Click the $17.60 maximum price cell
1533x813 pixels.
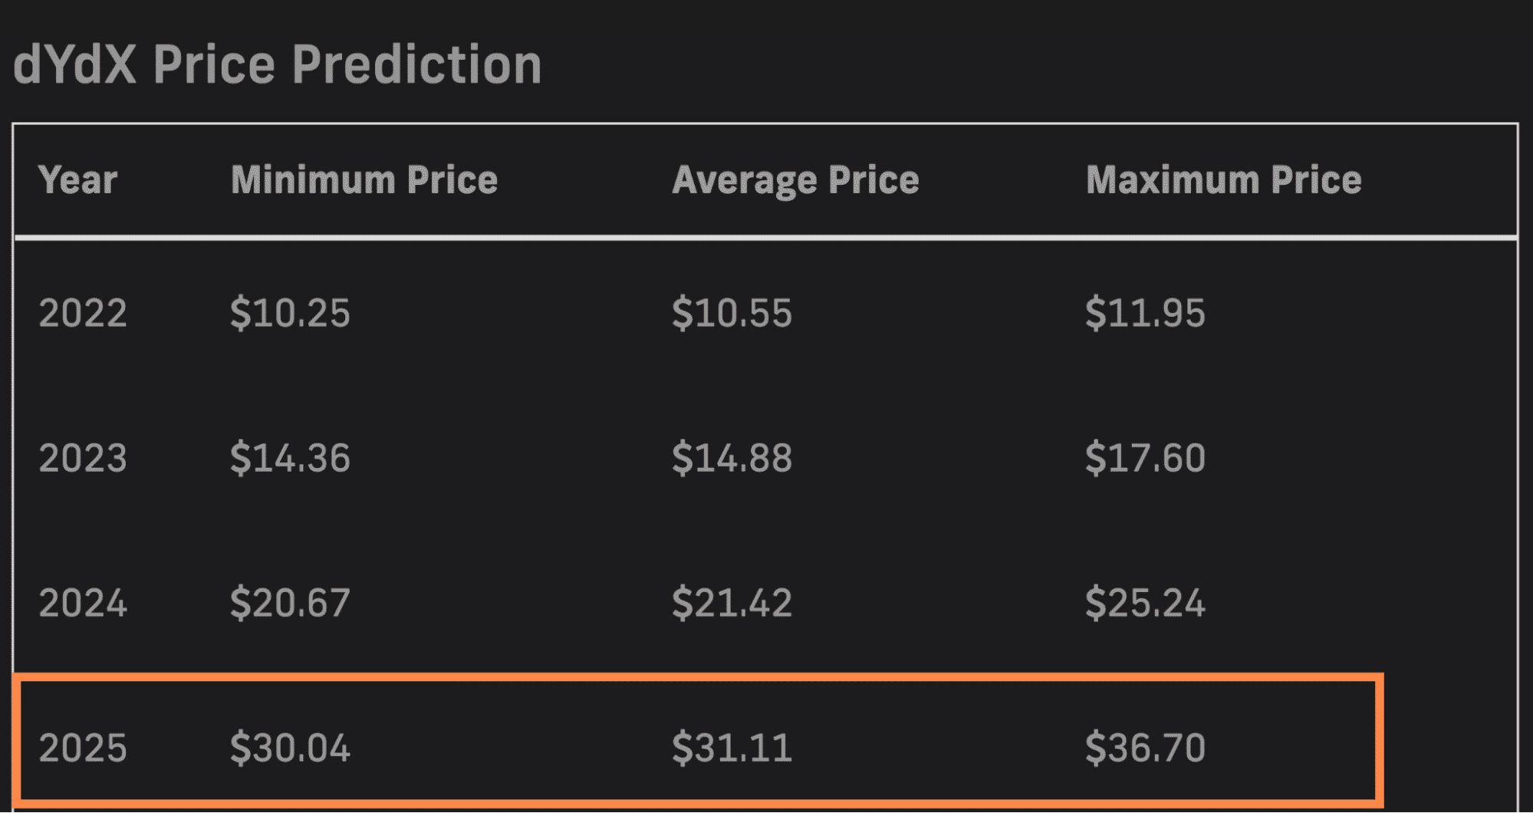pos(1145,458)
